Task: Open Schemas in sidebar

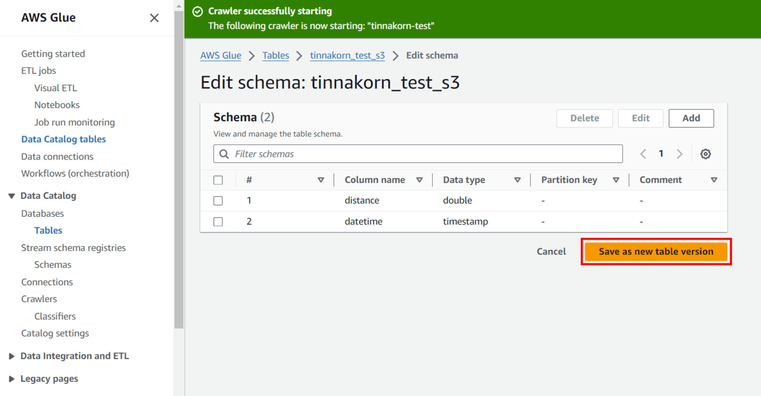Action: click(x=53, y=265)
